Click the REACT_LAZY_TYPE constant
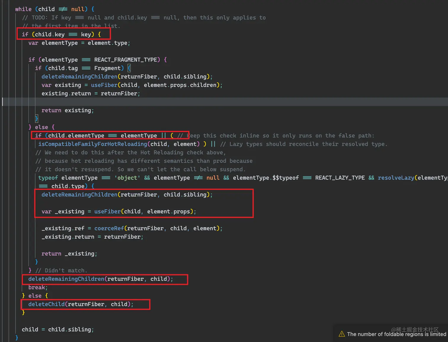This screenshot has height=342, width=448. point(340,178)
